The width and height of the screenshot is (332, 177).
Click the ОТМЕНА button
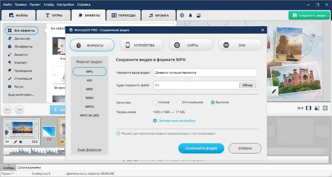point(245,148)
